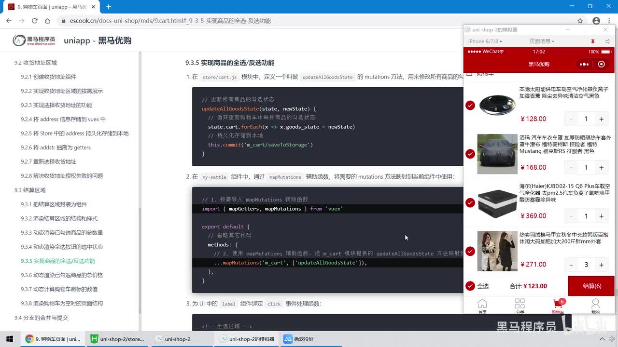Increase quantity of ¥168.00 item
Image resolution: width=618 pixels, height=347 pixels.
pos(601,168)
